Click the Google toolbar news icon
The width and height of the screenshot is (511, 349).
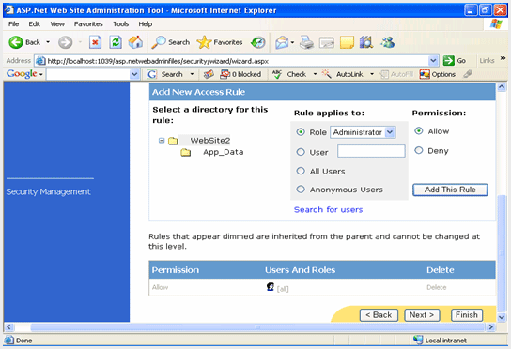coord(209,74)
